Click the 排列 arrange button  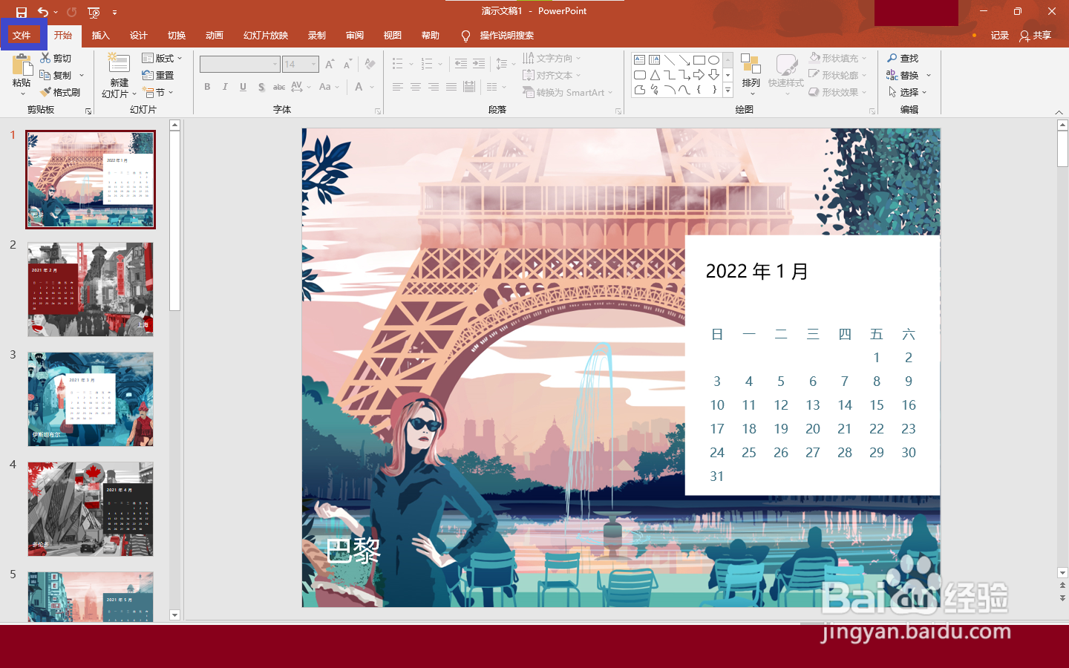point(751,73)
